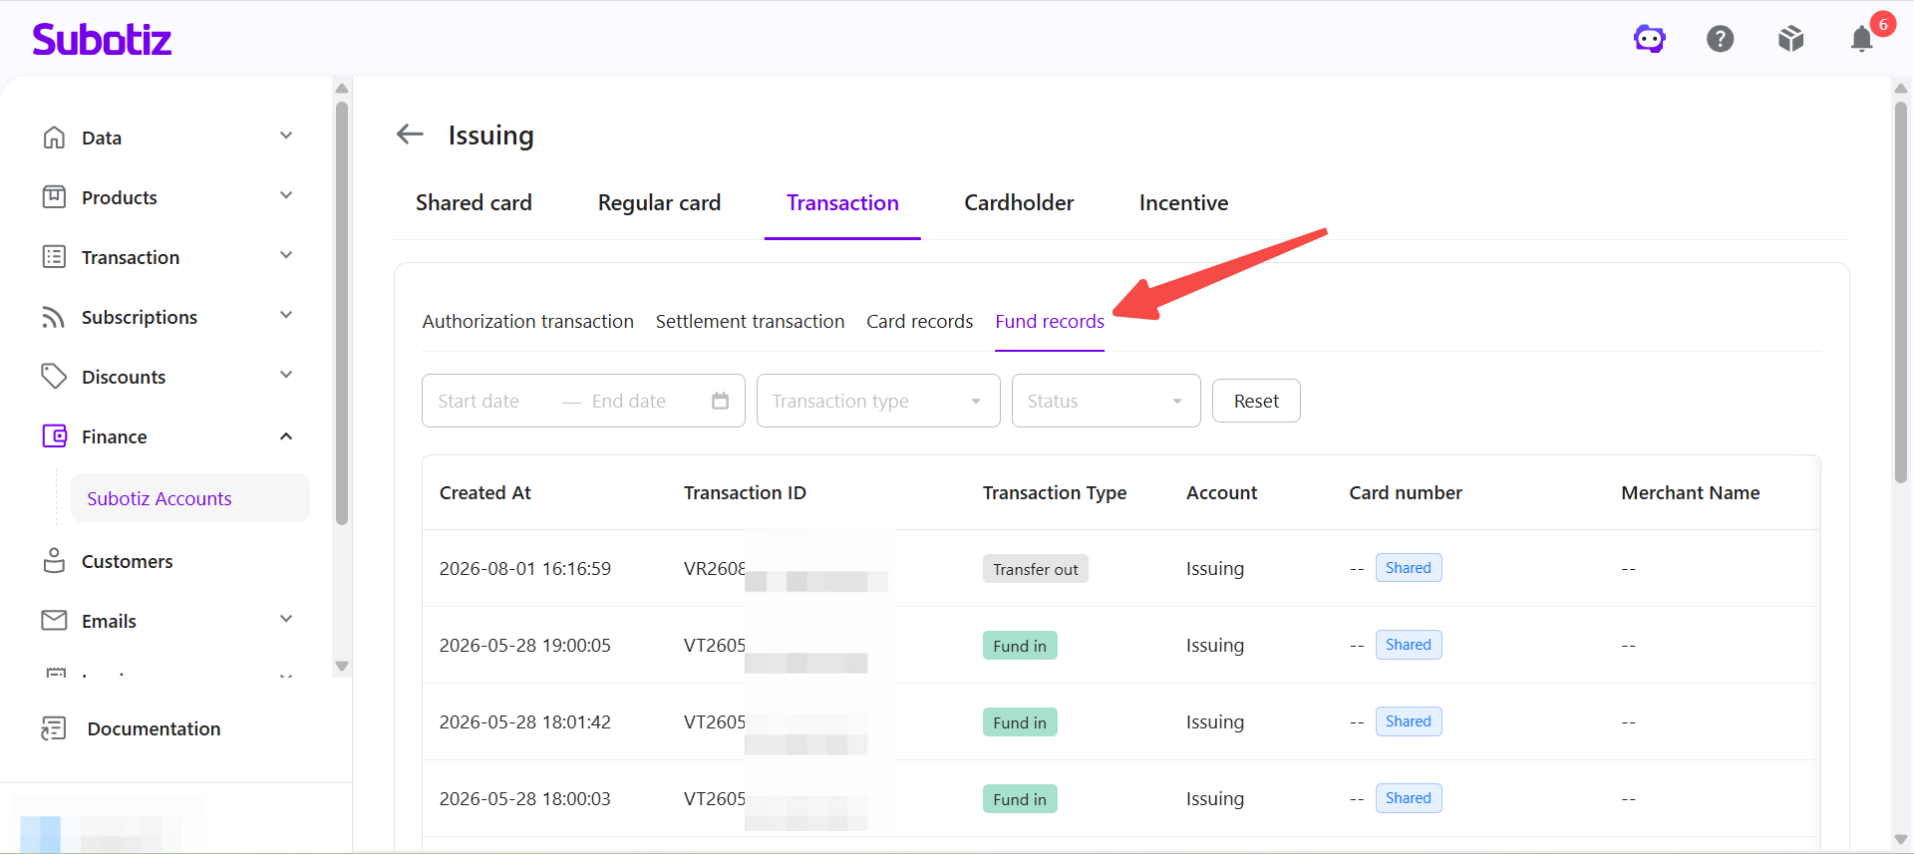The width and height of the screenshot is (1914, 854).
Task: Click the Transaction ID column header
Action: pos(745,492)
